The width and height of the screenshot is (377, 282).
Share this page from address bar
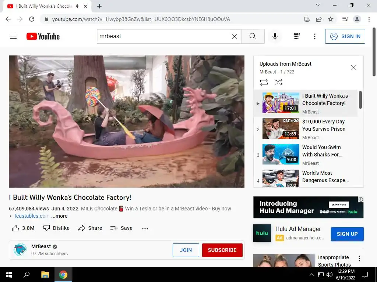(x=319, y=19)
